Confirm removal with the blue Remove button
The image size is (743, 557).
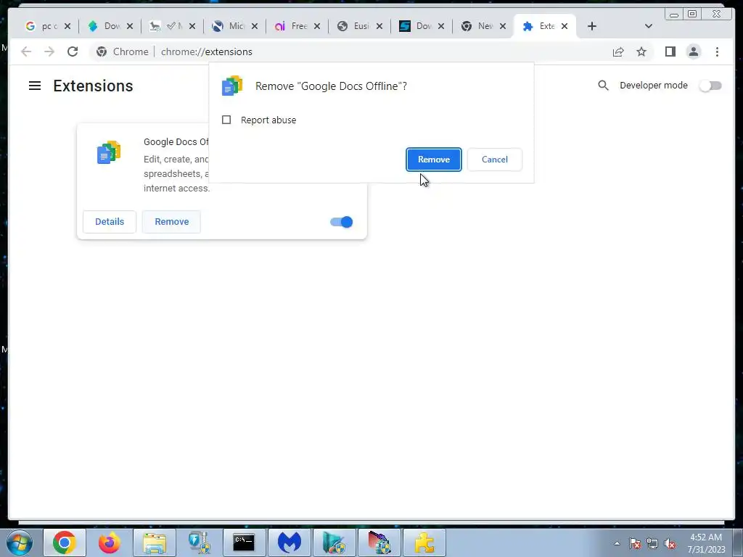[434, 160]
